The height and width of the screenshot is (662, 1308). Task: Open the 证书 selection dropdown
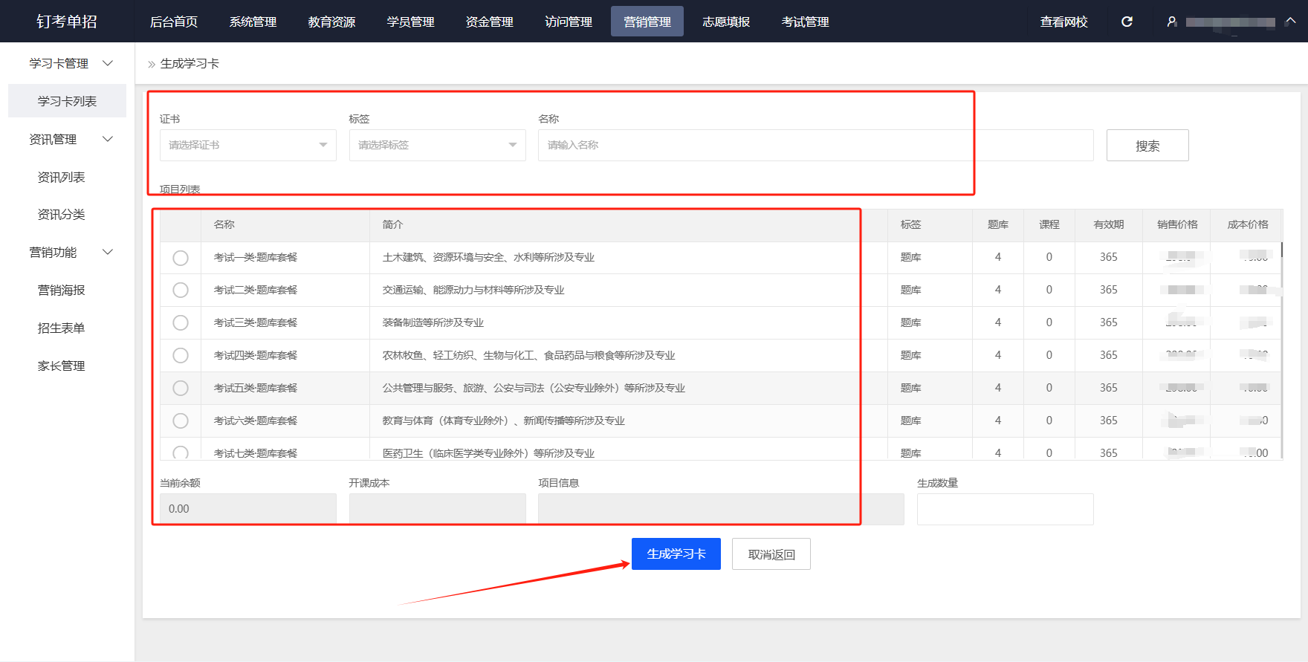point(247,146)
